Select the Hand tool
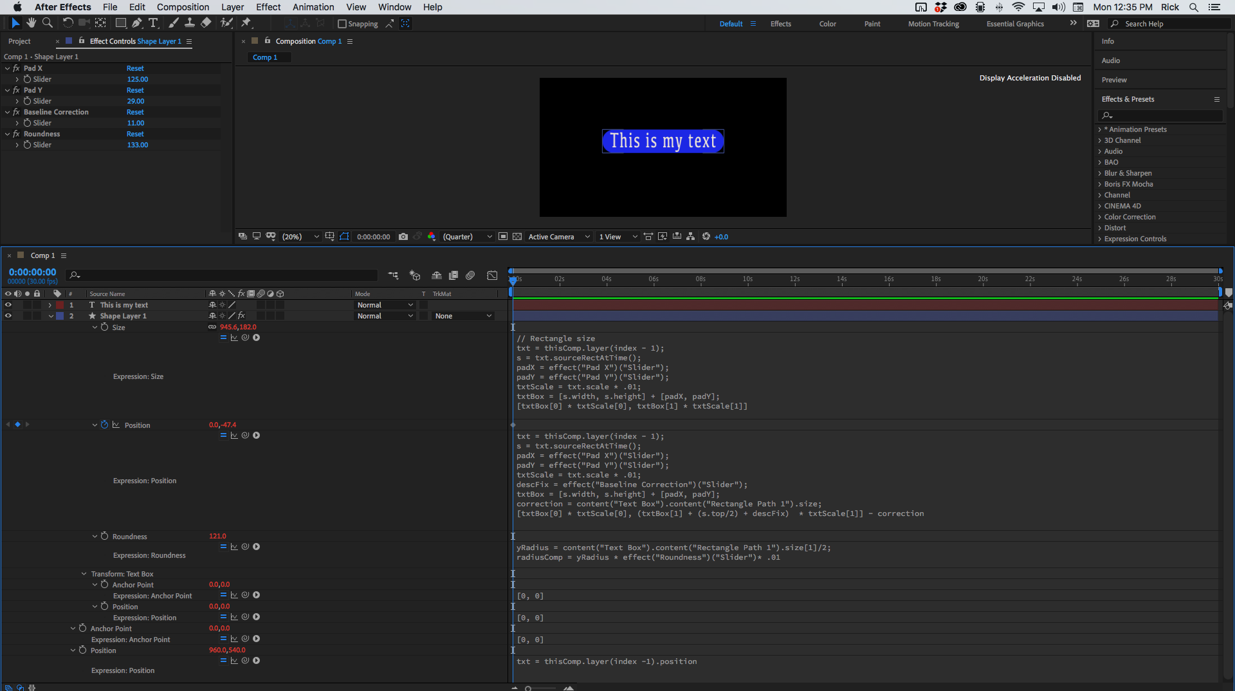The image size is (1235, 691). pos(31,23)
